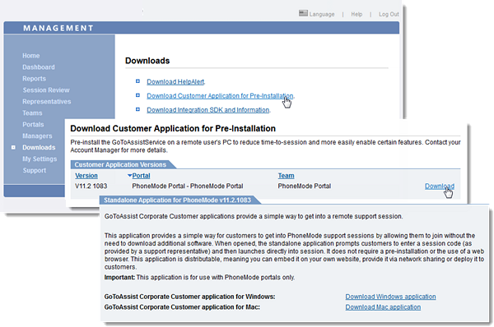Open Managers in the sidebar
This screenshot has width=494, height=327.
click(37, 136)
